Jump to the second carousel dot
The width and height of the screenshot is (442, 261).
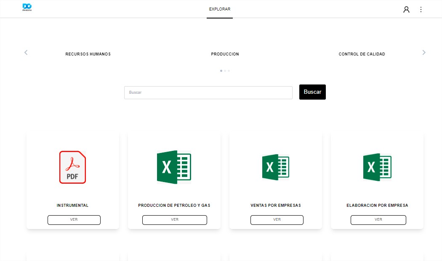click(225, 71)
